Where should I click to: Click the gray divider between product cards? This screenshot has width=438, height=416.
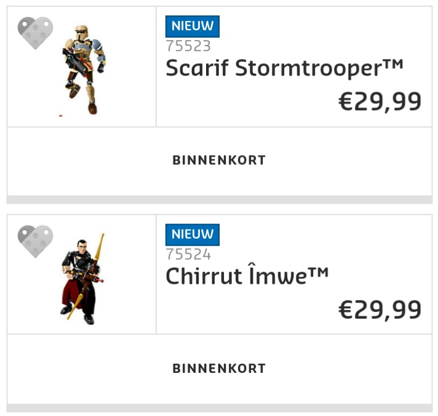pyautogui.click(x=219, y=200)
